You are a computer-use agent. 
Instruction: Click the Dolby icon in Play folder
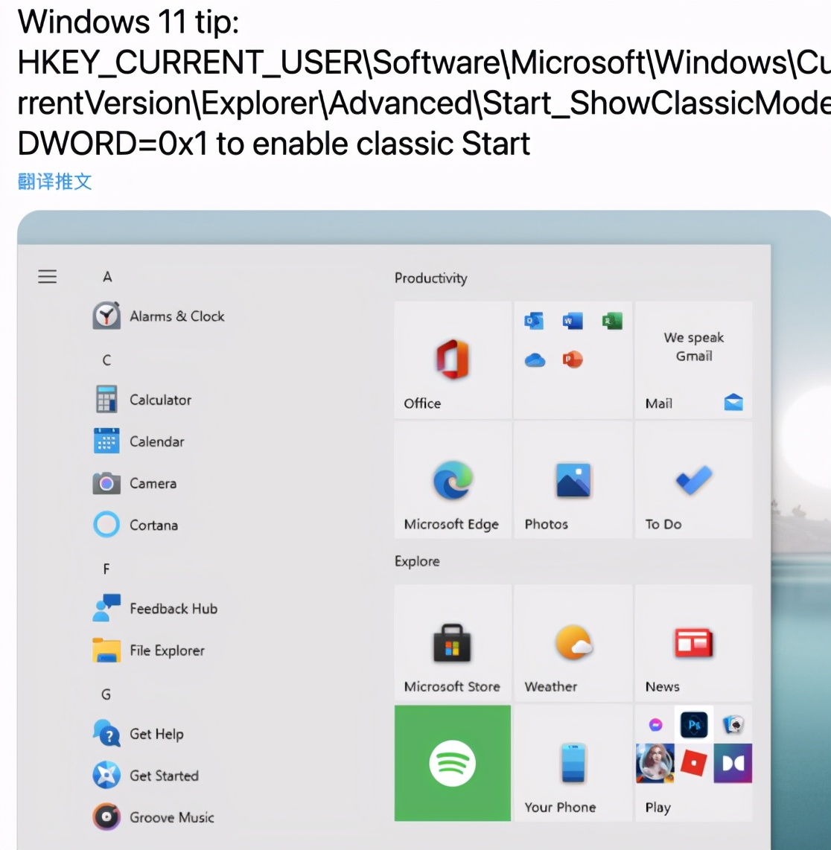[733, 763]
